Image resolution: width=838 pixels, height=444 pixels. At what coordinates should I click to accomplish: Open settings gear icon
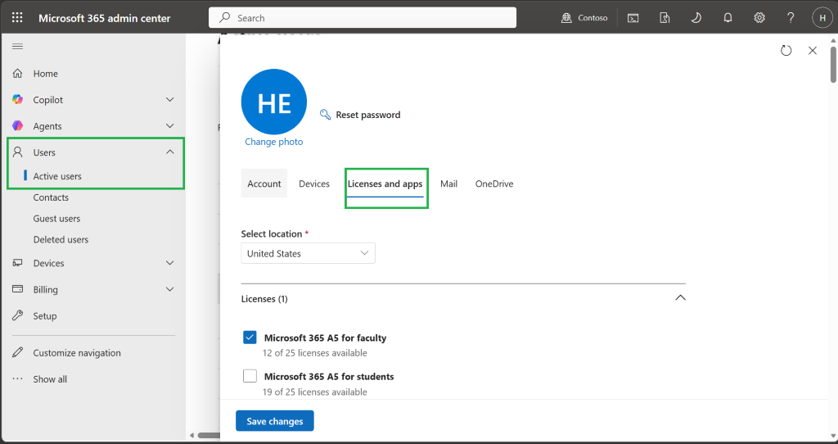click(759, 18)
